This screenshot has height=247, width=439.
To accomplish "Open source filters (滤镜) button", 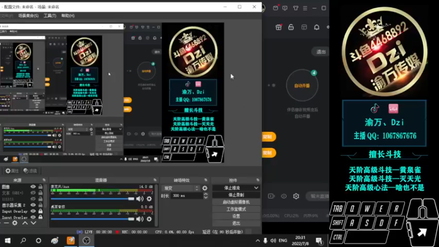I will [30, 171].
